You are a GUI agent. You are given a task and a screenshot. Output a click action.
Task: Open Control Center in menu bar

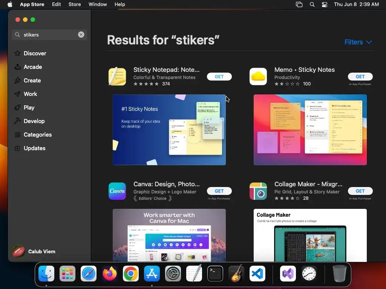click(x=325, y=4)
